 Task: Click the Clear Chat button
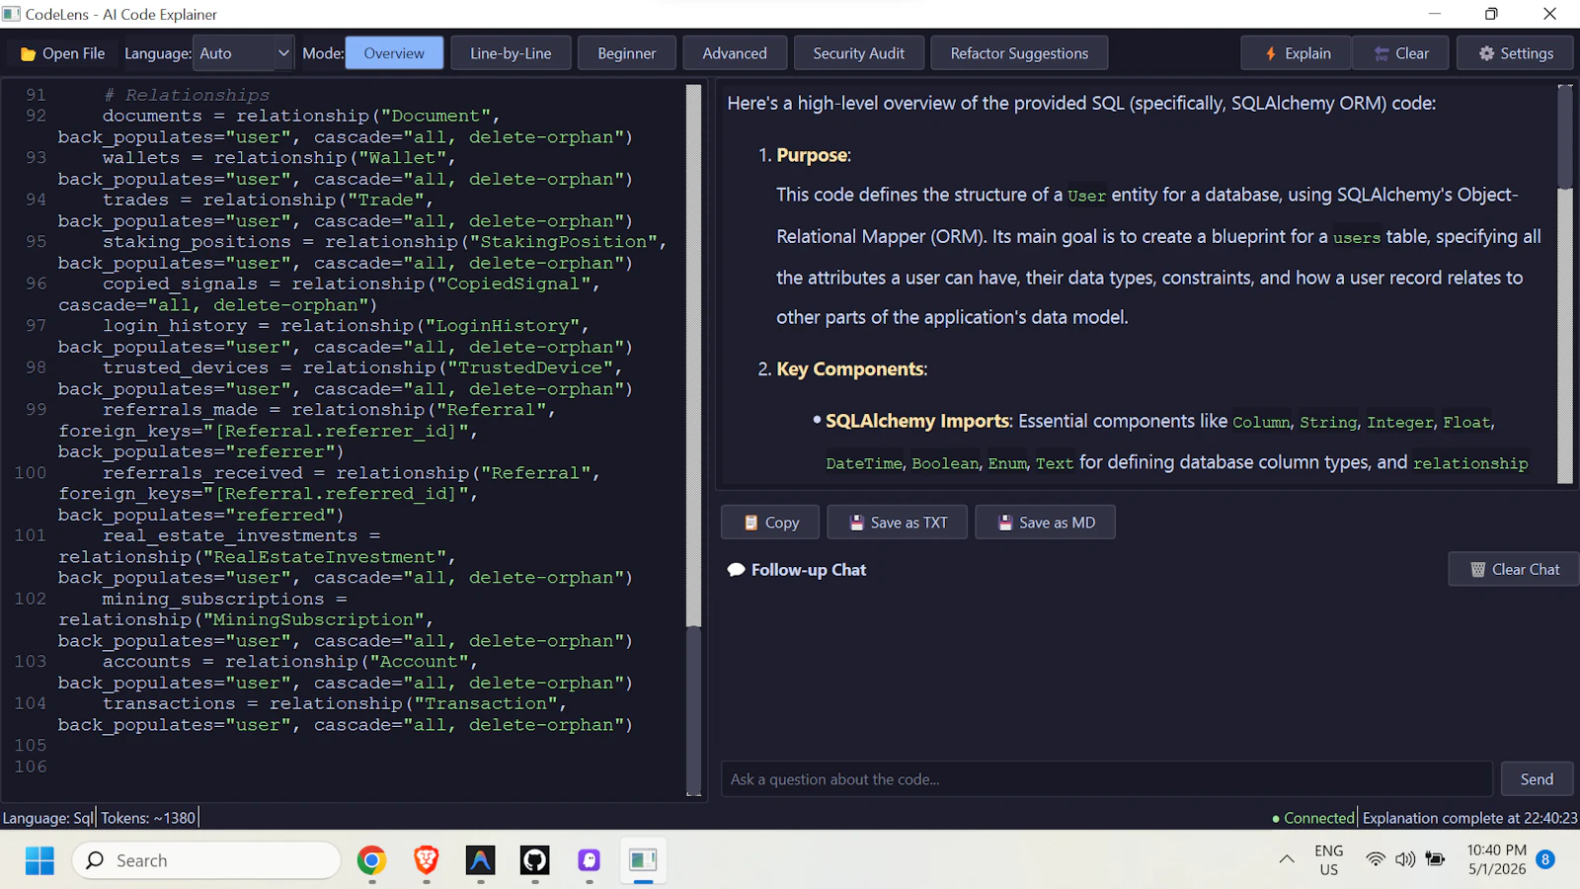tap(1514, 569)
